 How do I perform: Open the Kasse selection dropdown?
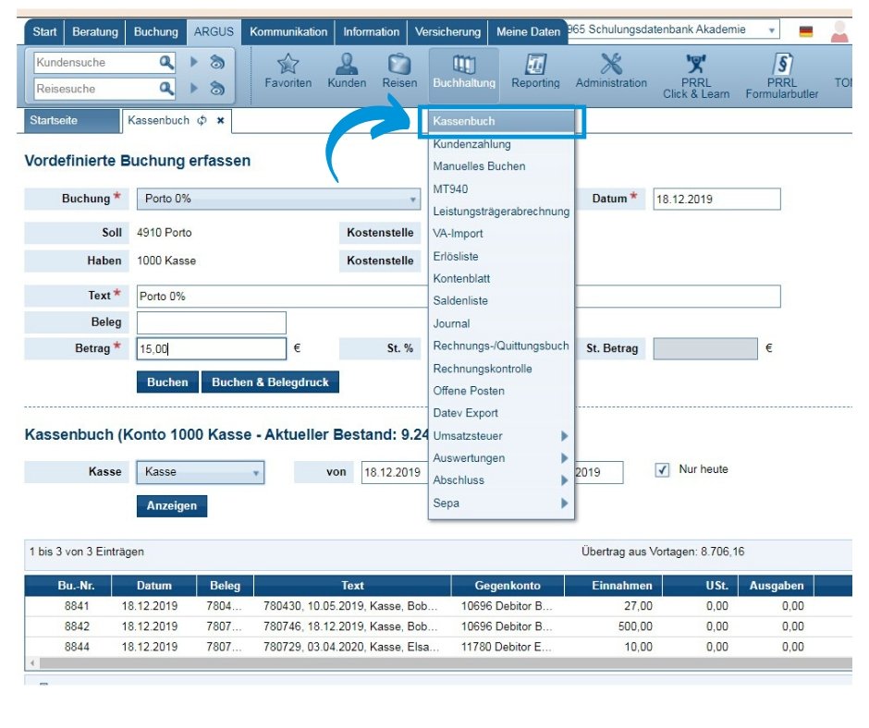coord(256,473)
